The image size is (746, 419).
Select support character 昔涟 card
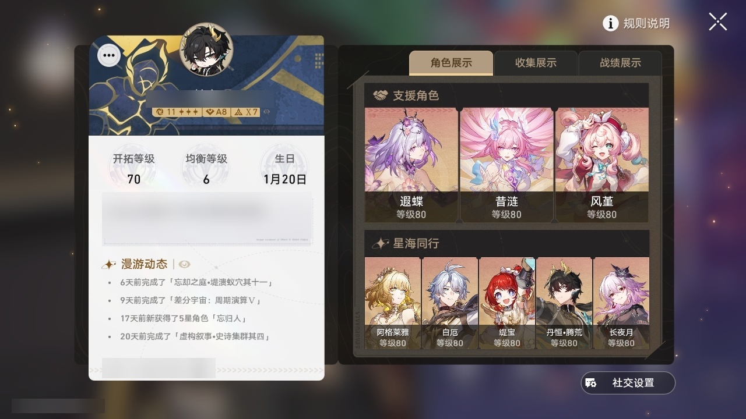click(x=507, y=165)
